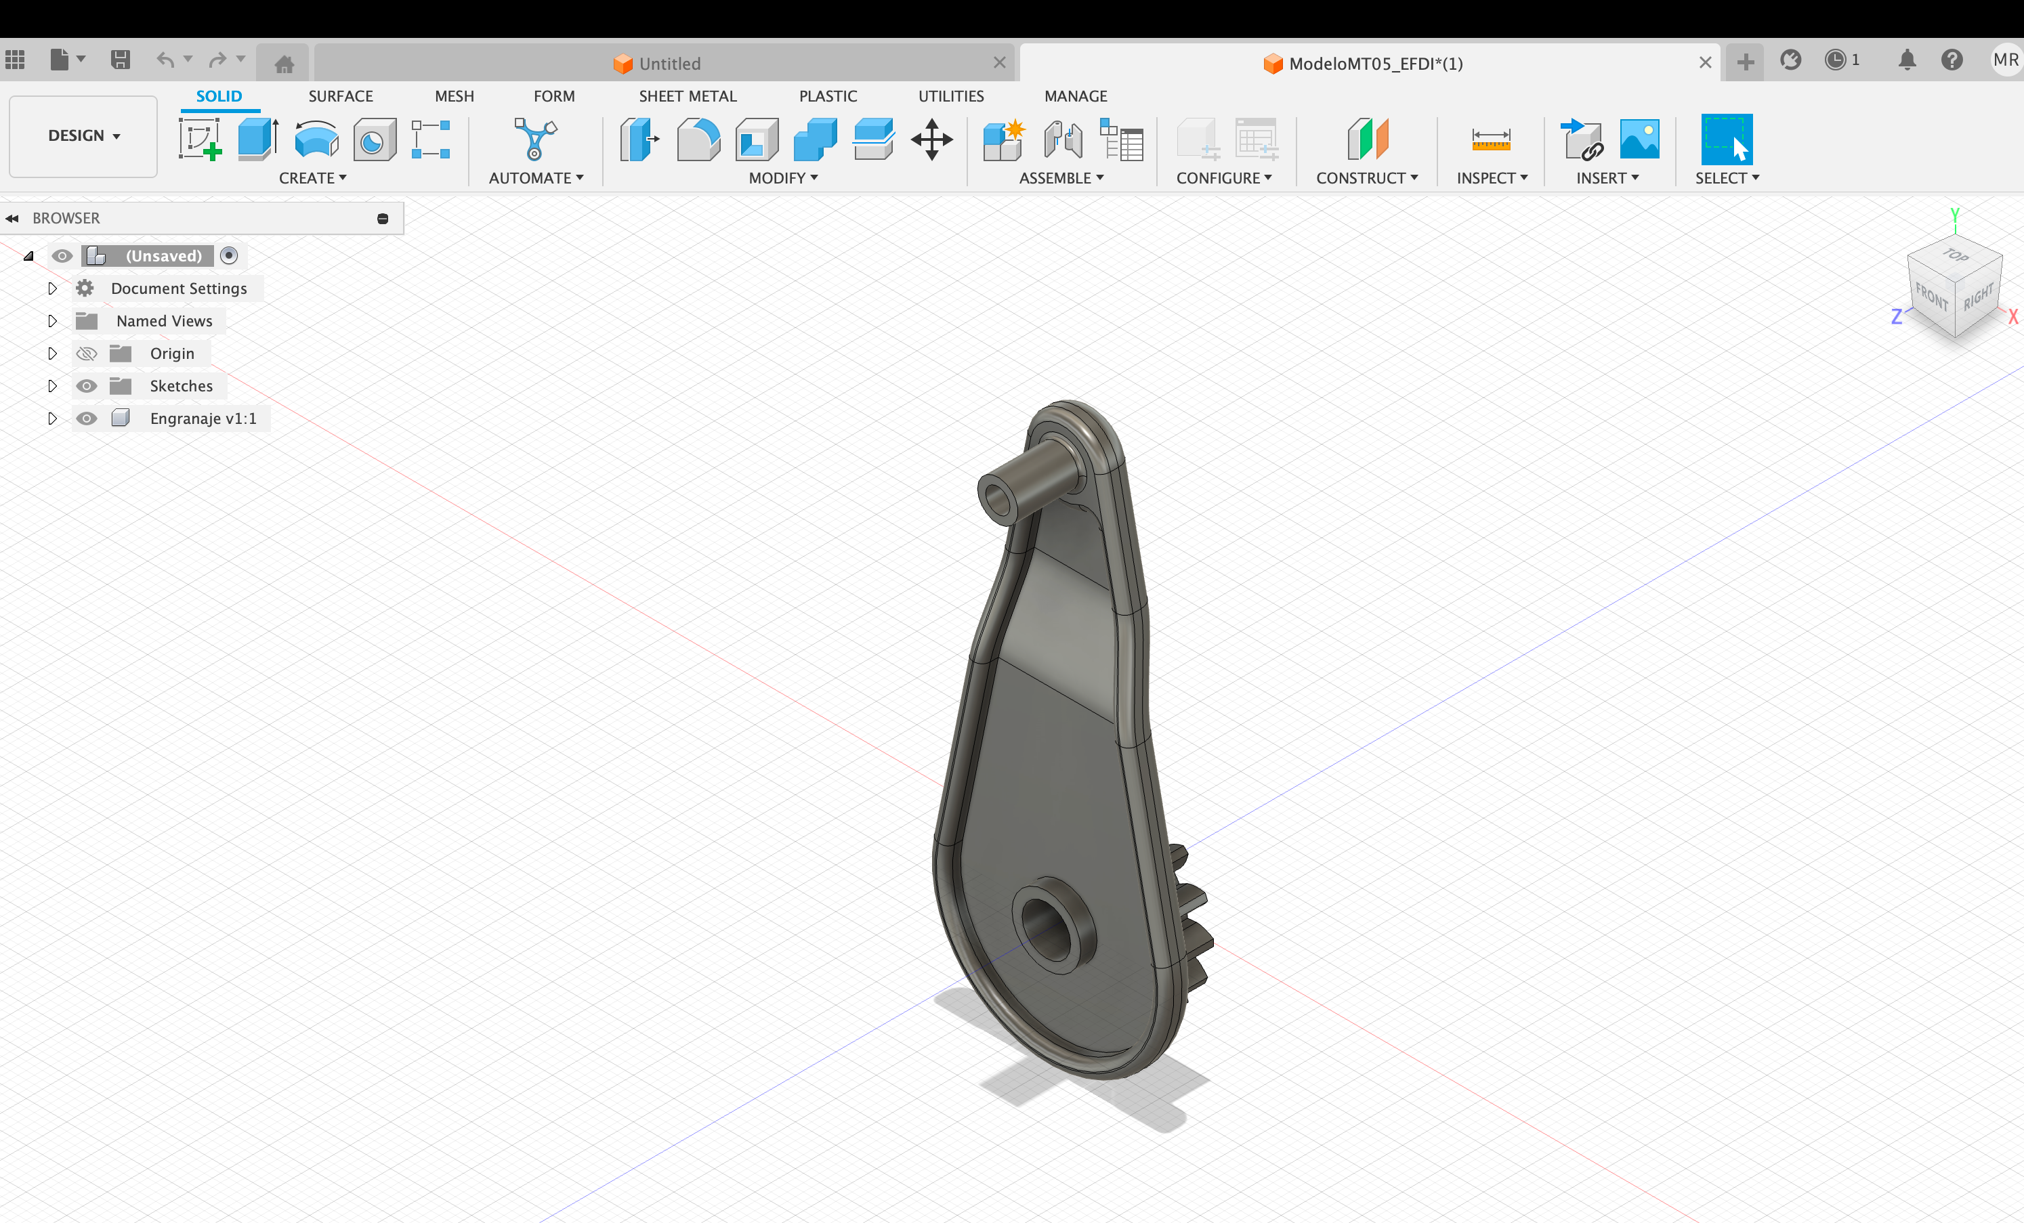
Task: Switch to the SHEET METAL tab
Action: coord(688,96)
